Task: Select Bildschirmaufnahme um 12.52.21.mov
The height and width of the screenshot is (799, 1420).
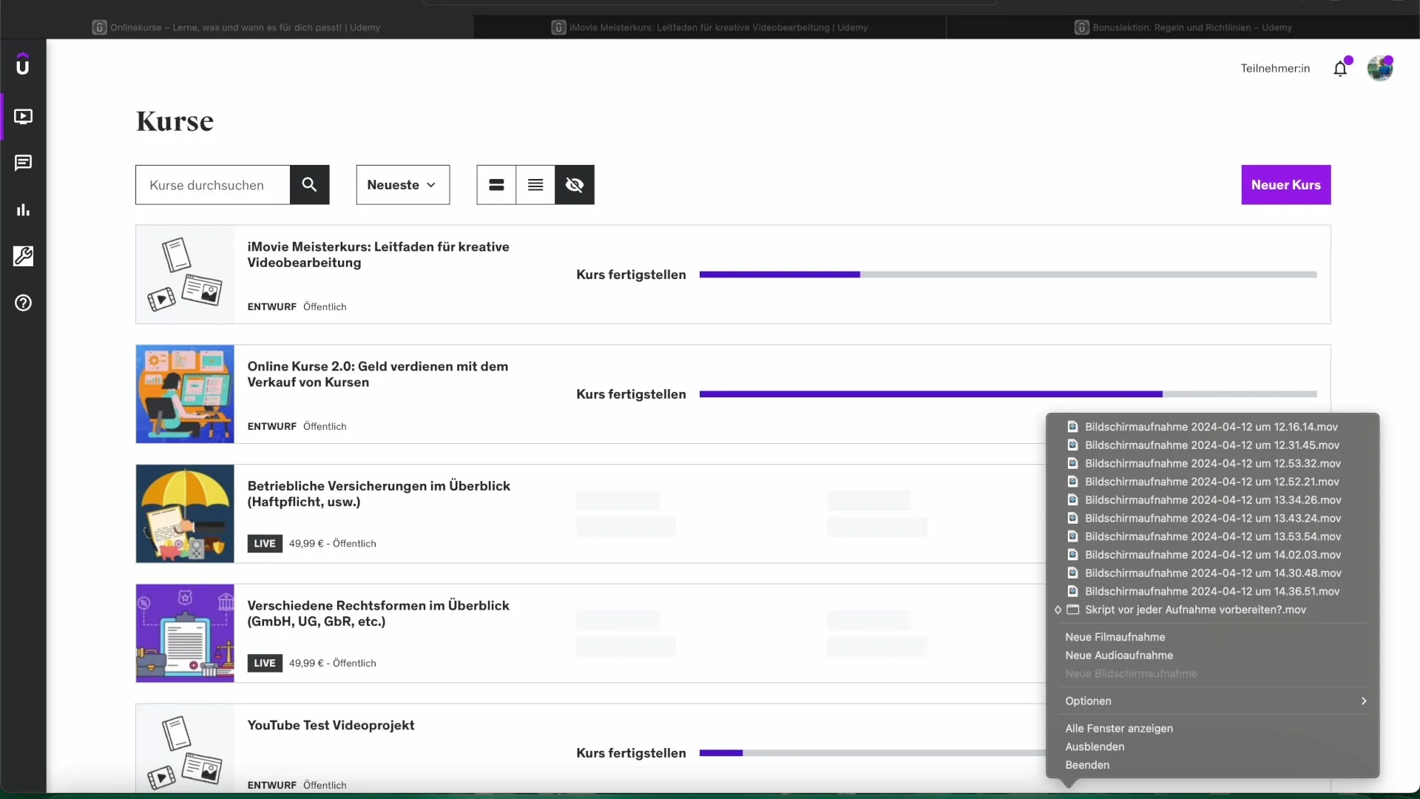Action: pos(1213,482)
